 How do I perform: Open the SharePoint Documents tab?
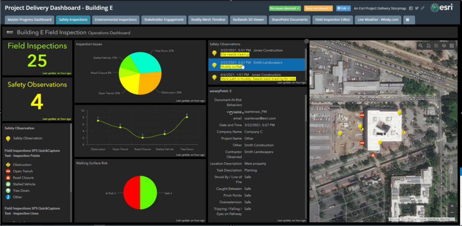point(290,20)
